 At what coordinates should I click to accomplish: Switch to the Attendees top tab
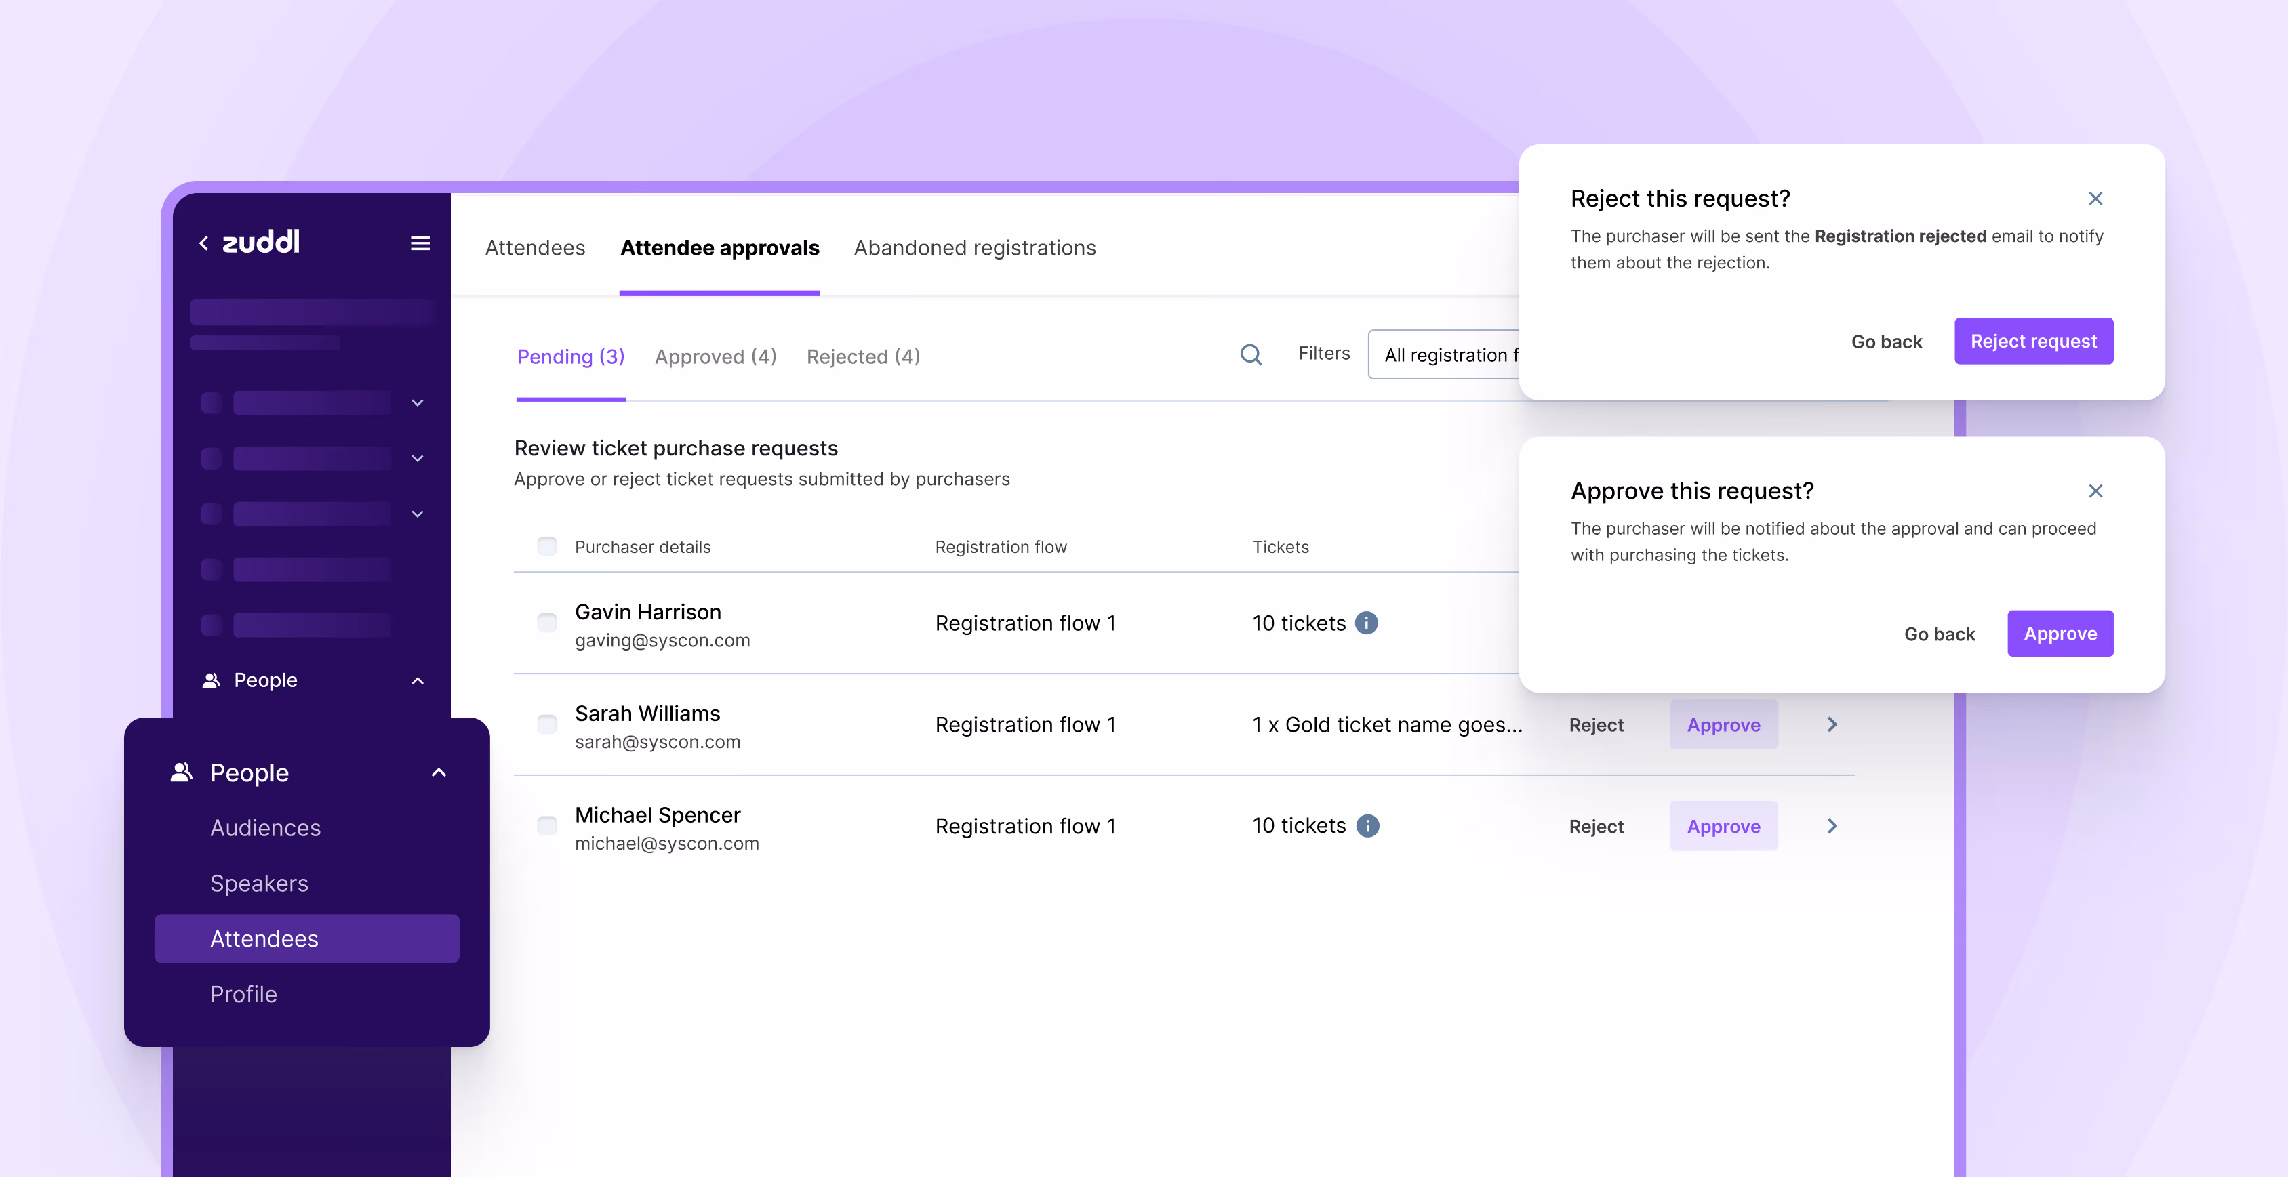tap(535, 247)
